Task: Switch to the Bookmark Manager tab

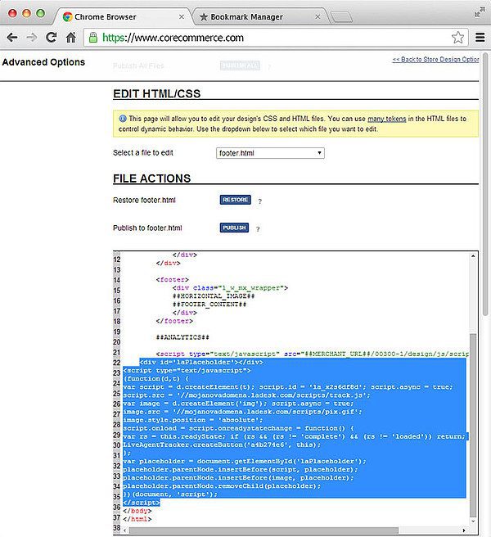Action: tap(251, 16)
